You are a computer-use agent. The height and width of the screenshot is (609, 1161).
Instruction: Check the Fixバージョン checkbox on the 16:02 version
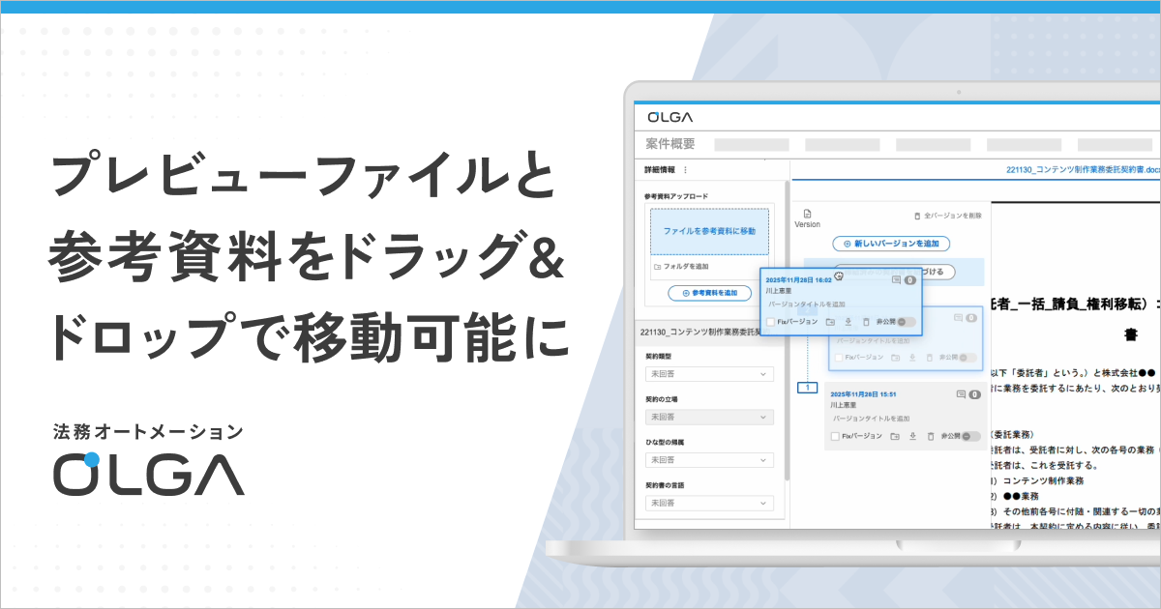[x=769, y=322]
